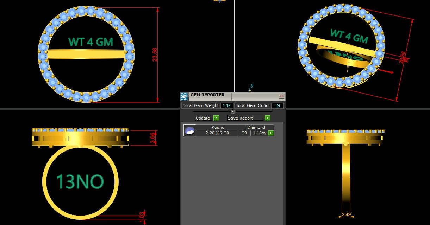Click the 3.66 height dimension label
Viewport: 430px width, 225px height.
coord(152,138)
